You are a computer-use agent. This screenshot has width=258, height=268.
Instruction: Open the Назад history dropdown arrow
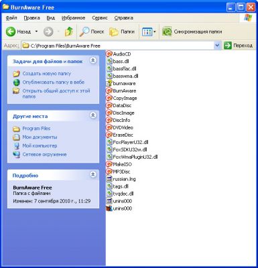(x=36, y=31)
